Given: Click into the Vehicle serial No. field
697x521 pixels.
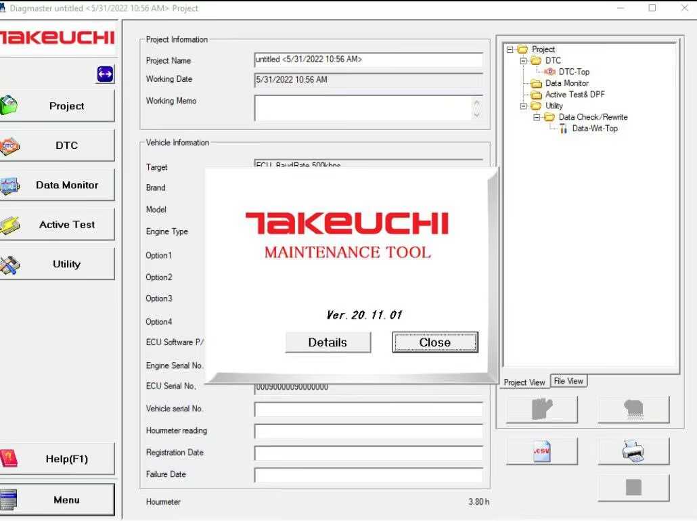Looking at the screenshot, I should click(368, 409).
